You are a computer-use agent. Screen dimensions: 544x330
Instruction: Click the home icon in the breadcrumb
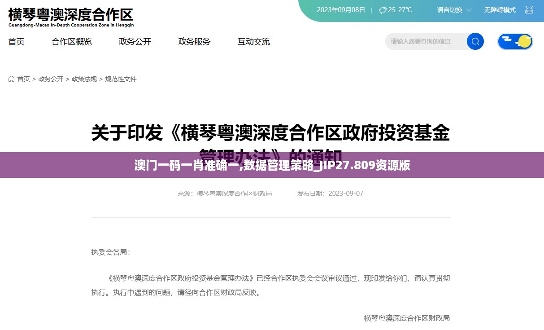11,79
